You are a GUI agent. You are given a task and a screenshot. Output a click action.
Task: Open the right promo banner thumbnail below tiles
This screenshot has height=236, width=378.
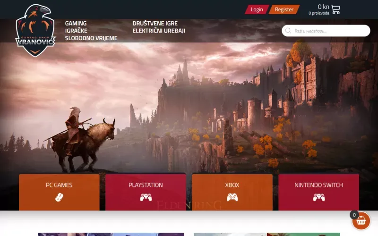pyautogui.click(x=267, y=234)
